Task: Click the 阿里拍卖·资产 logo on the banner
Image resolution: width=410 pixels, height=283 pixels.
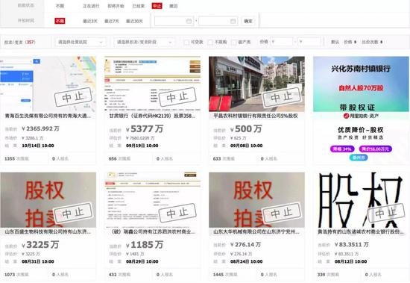Action: tap(361, 116)
